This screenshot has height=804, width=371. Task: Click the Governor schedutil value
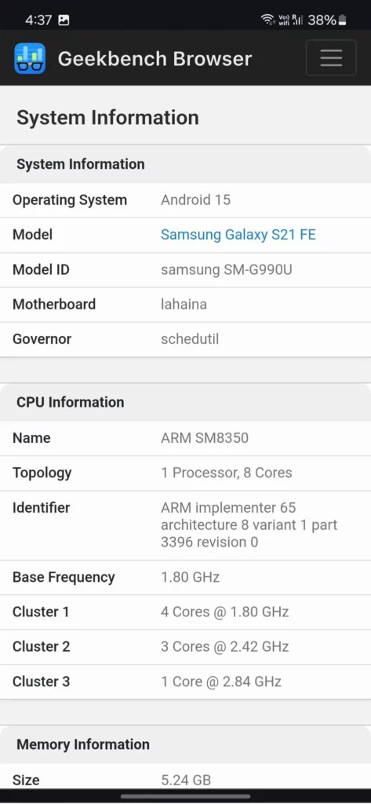click(190, 339)
